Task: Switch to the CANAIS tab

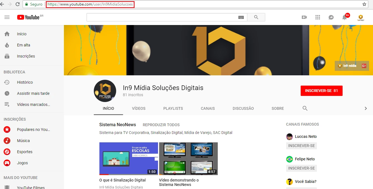Action: [x=208, y=108]
